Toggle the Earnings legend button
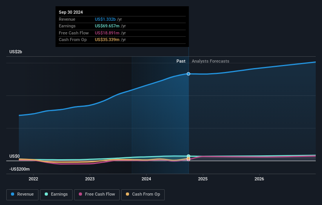 (56, 194)
